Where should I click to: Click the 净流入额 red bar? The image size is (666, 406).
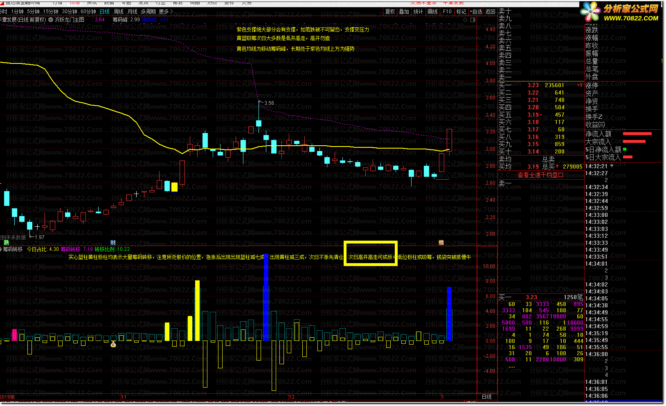(637, 134)
